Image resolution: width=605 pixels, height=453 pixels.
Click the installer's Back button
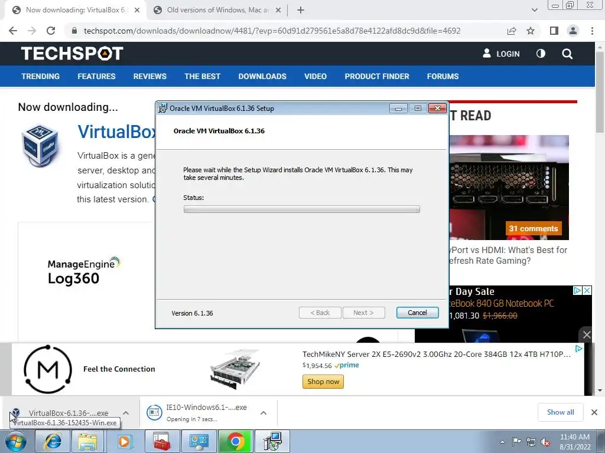pyautogui.click(x=320, y=313)
